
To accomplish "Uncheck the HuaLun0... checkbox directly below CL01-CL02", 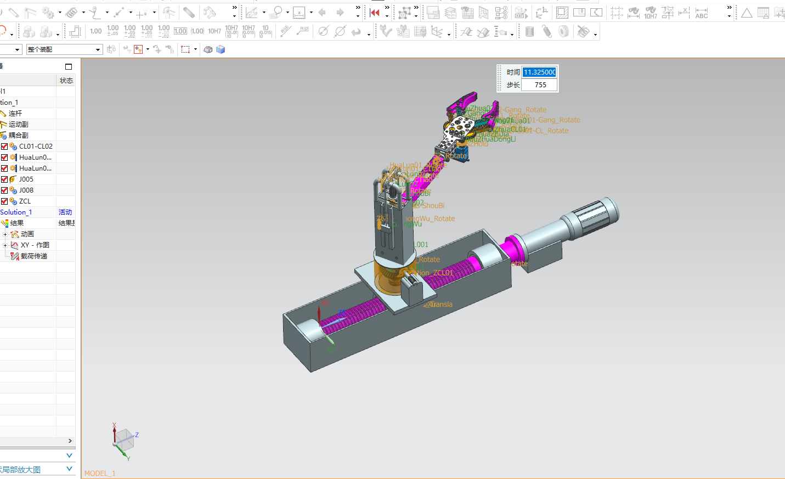I will coord(4,157).
